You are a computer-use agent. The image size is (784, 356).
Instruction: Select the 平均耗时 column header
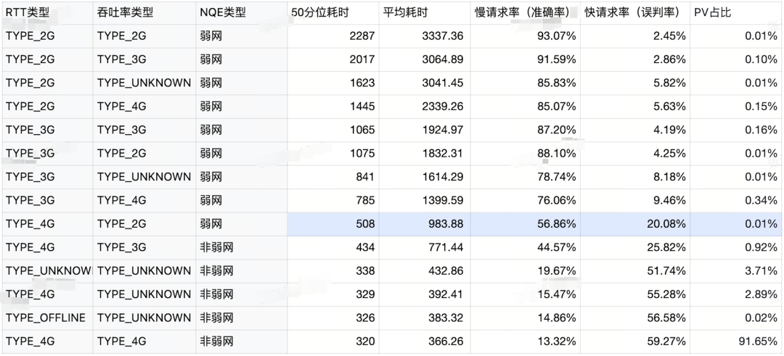pyautogui.click(x=425, y=12)
